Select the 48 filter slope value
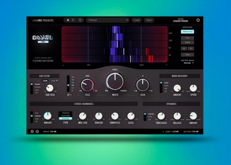The image size is (231, 165). [73, 77]
